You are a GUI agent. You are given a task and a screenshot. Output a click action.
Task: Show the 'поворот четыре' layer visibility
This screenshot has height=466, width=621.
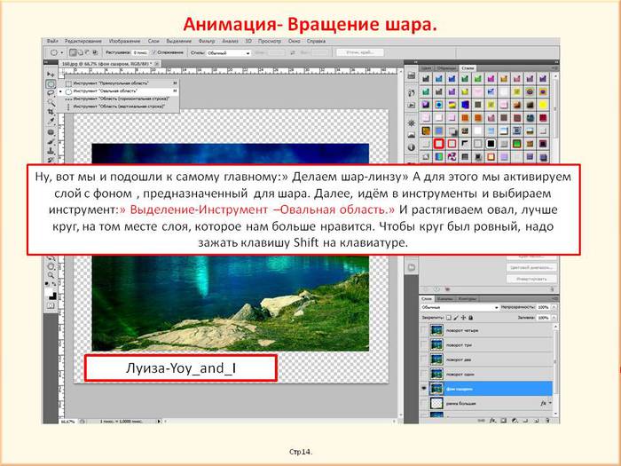[x=424, y=330]
